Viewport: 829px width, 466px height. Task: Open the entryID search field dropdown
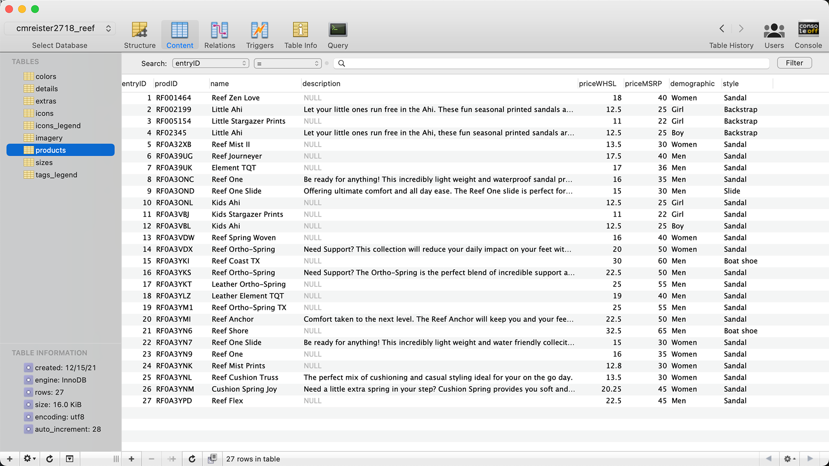[x=211, y=63]
